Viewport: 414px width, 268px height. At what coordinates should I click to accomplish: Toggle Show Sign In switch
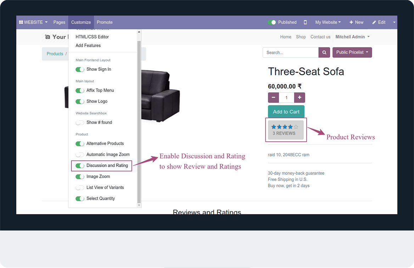tap(80, 69)
